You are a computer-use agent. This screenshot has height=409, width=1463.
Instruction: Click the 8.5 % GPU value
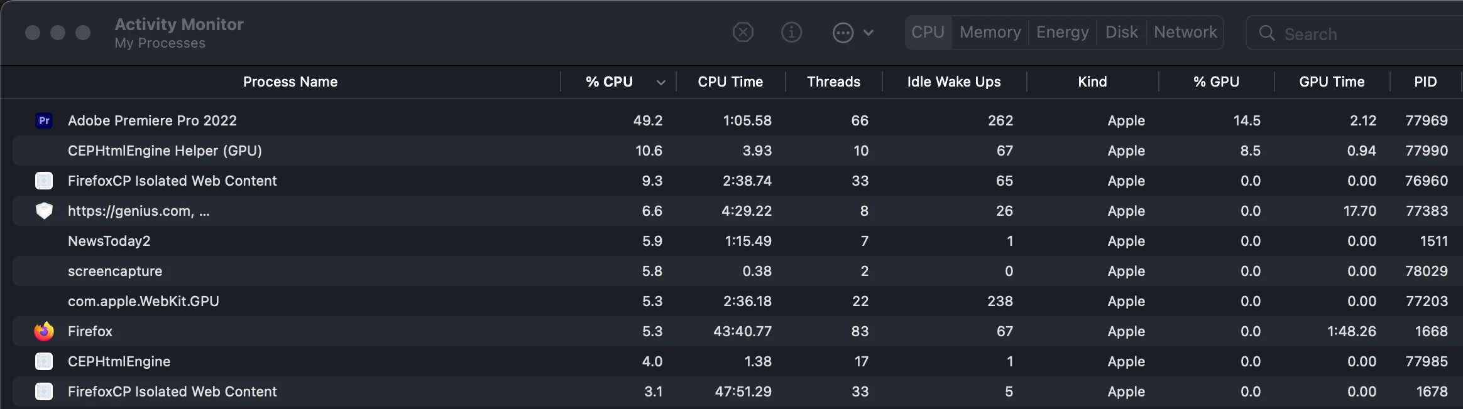tap(1250, 151)
